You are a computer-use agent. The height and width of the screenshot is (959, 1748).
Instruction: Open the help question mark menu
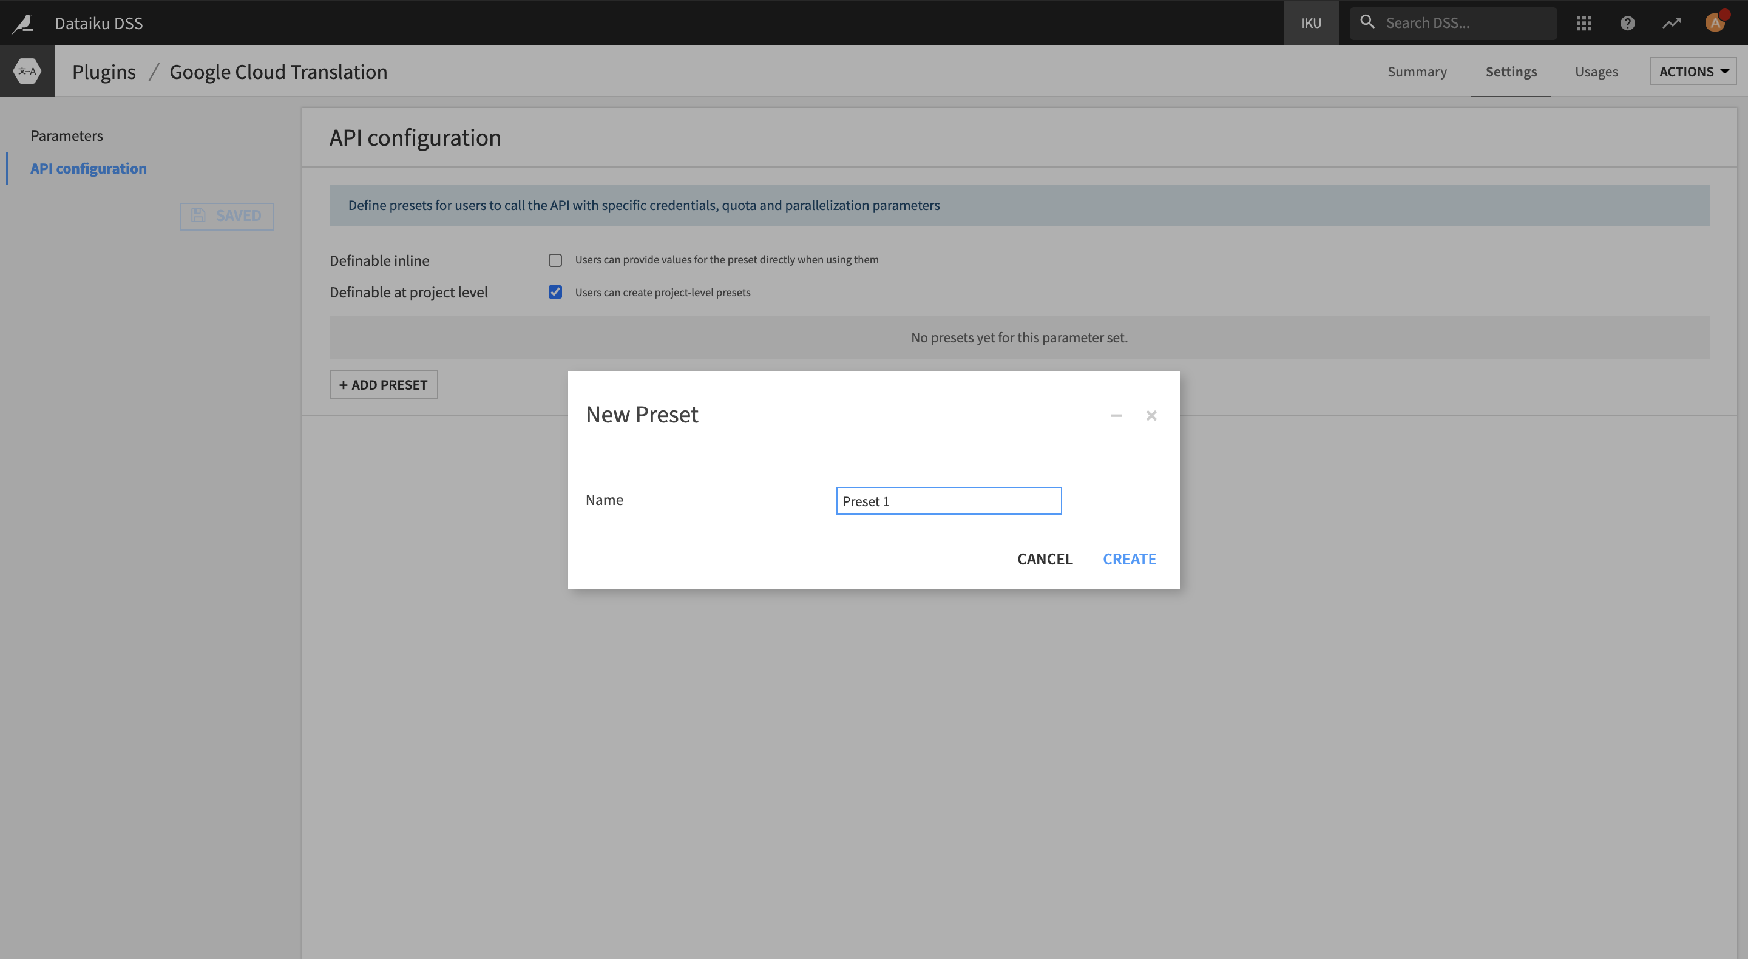click(x=1627, y=23)
